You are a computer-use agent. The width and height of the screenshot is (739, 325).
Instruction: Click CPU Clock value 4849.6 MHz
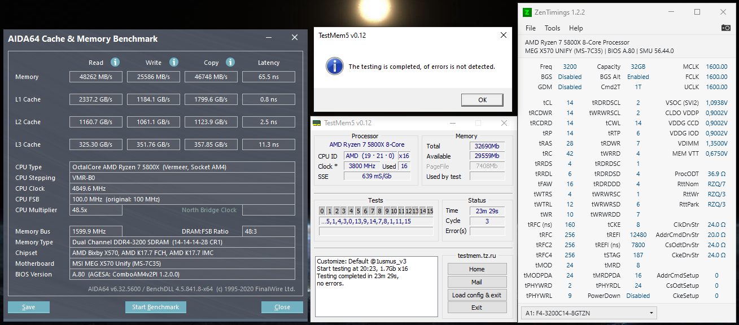[182, 188]
